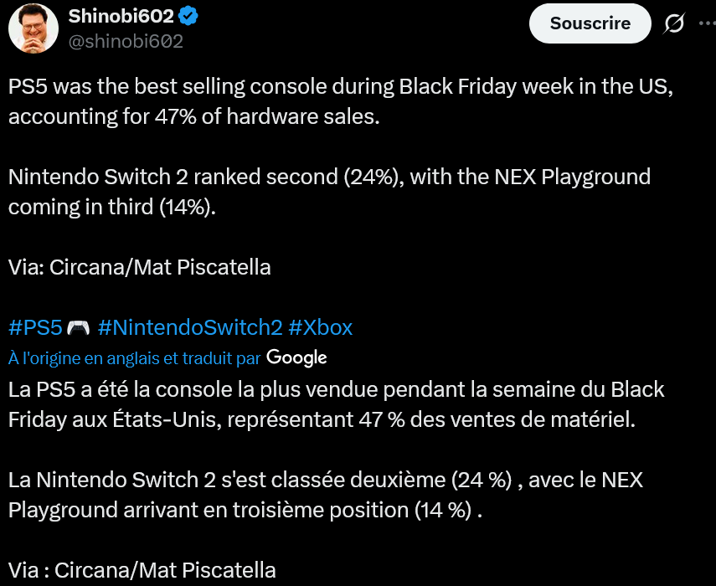
Task: Click the French "Via : Circana/Mat Piscatella" line
Action: (142, 571)
